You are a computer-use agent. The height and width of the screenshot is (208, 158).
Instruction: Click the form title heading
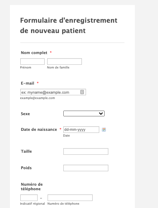pyautogui.click(x=69, y=26)
